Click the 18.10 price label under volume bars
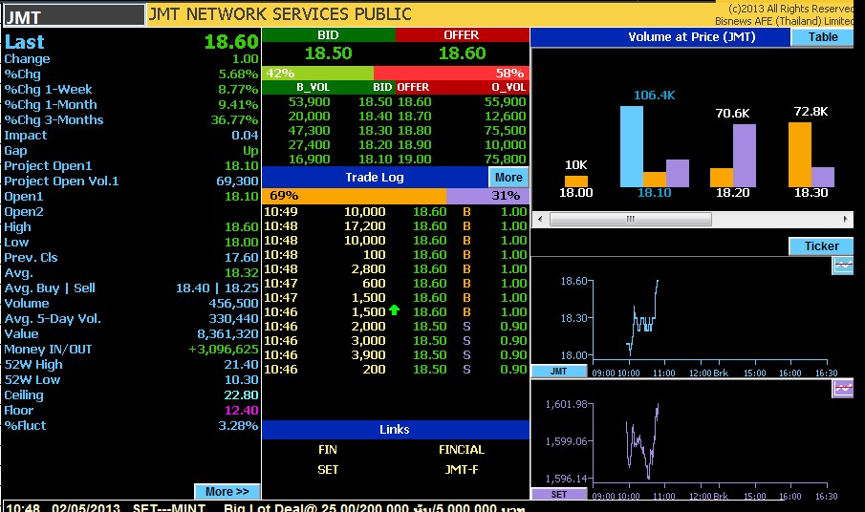 [655, 192]
